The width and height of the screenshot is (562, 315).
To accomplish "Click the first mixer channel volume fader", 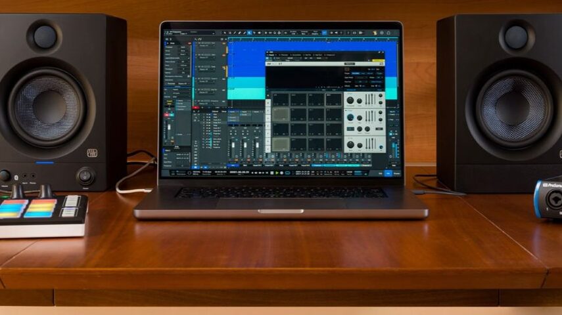I will tap(233, 145).
